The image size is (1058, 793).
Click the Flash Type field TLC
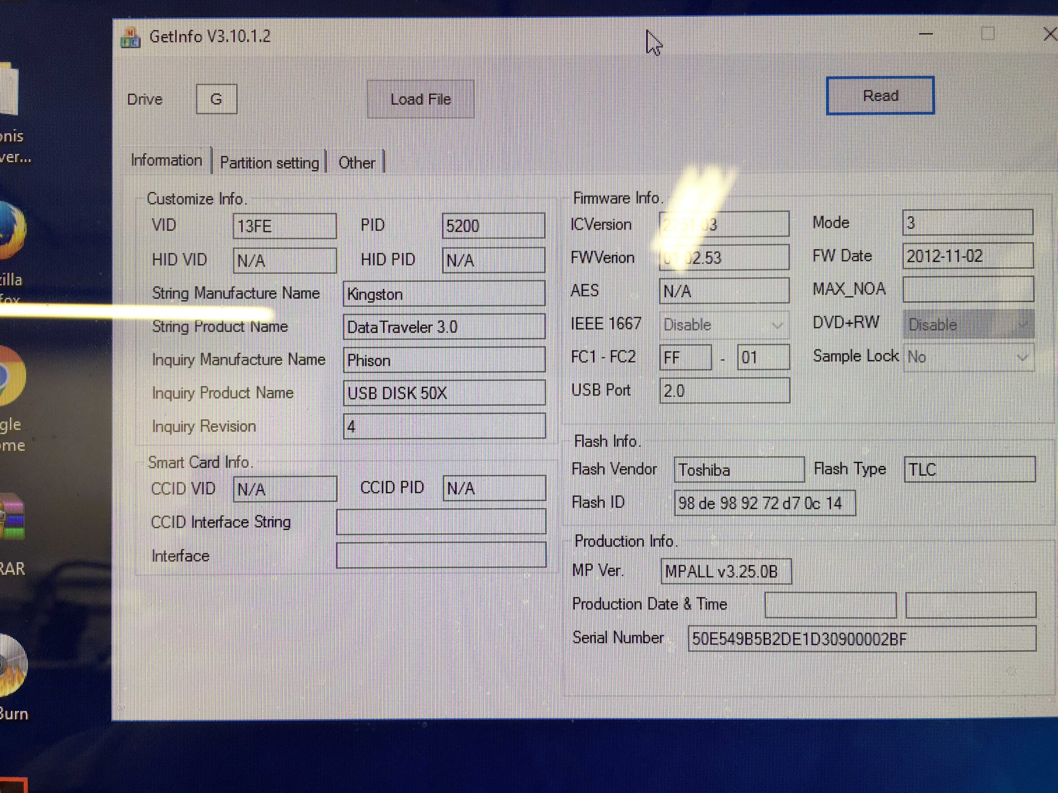[970, 469]
